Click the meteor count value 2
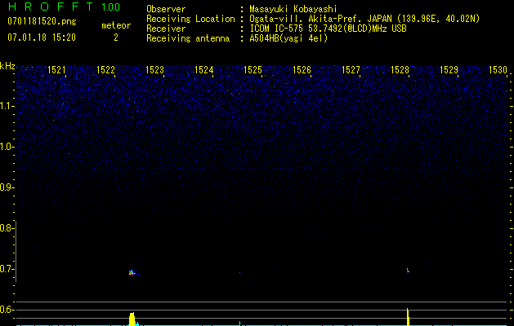The width and height of the screenshot is (514, 326). [x=116, y=37]
